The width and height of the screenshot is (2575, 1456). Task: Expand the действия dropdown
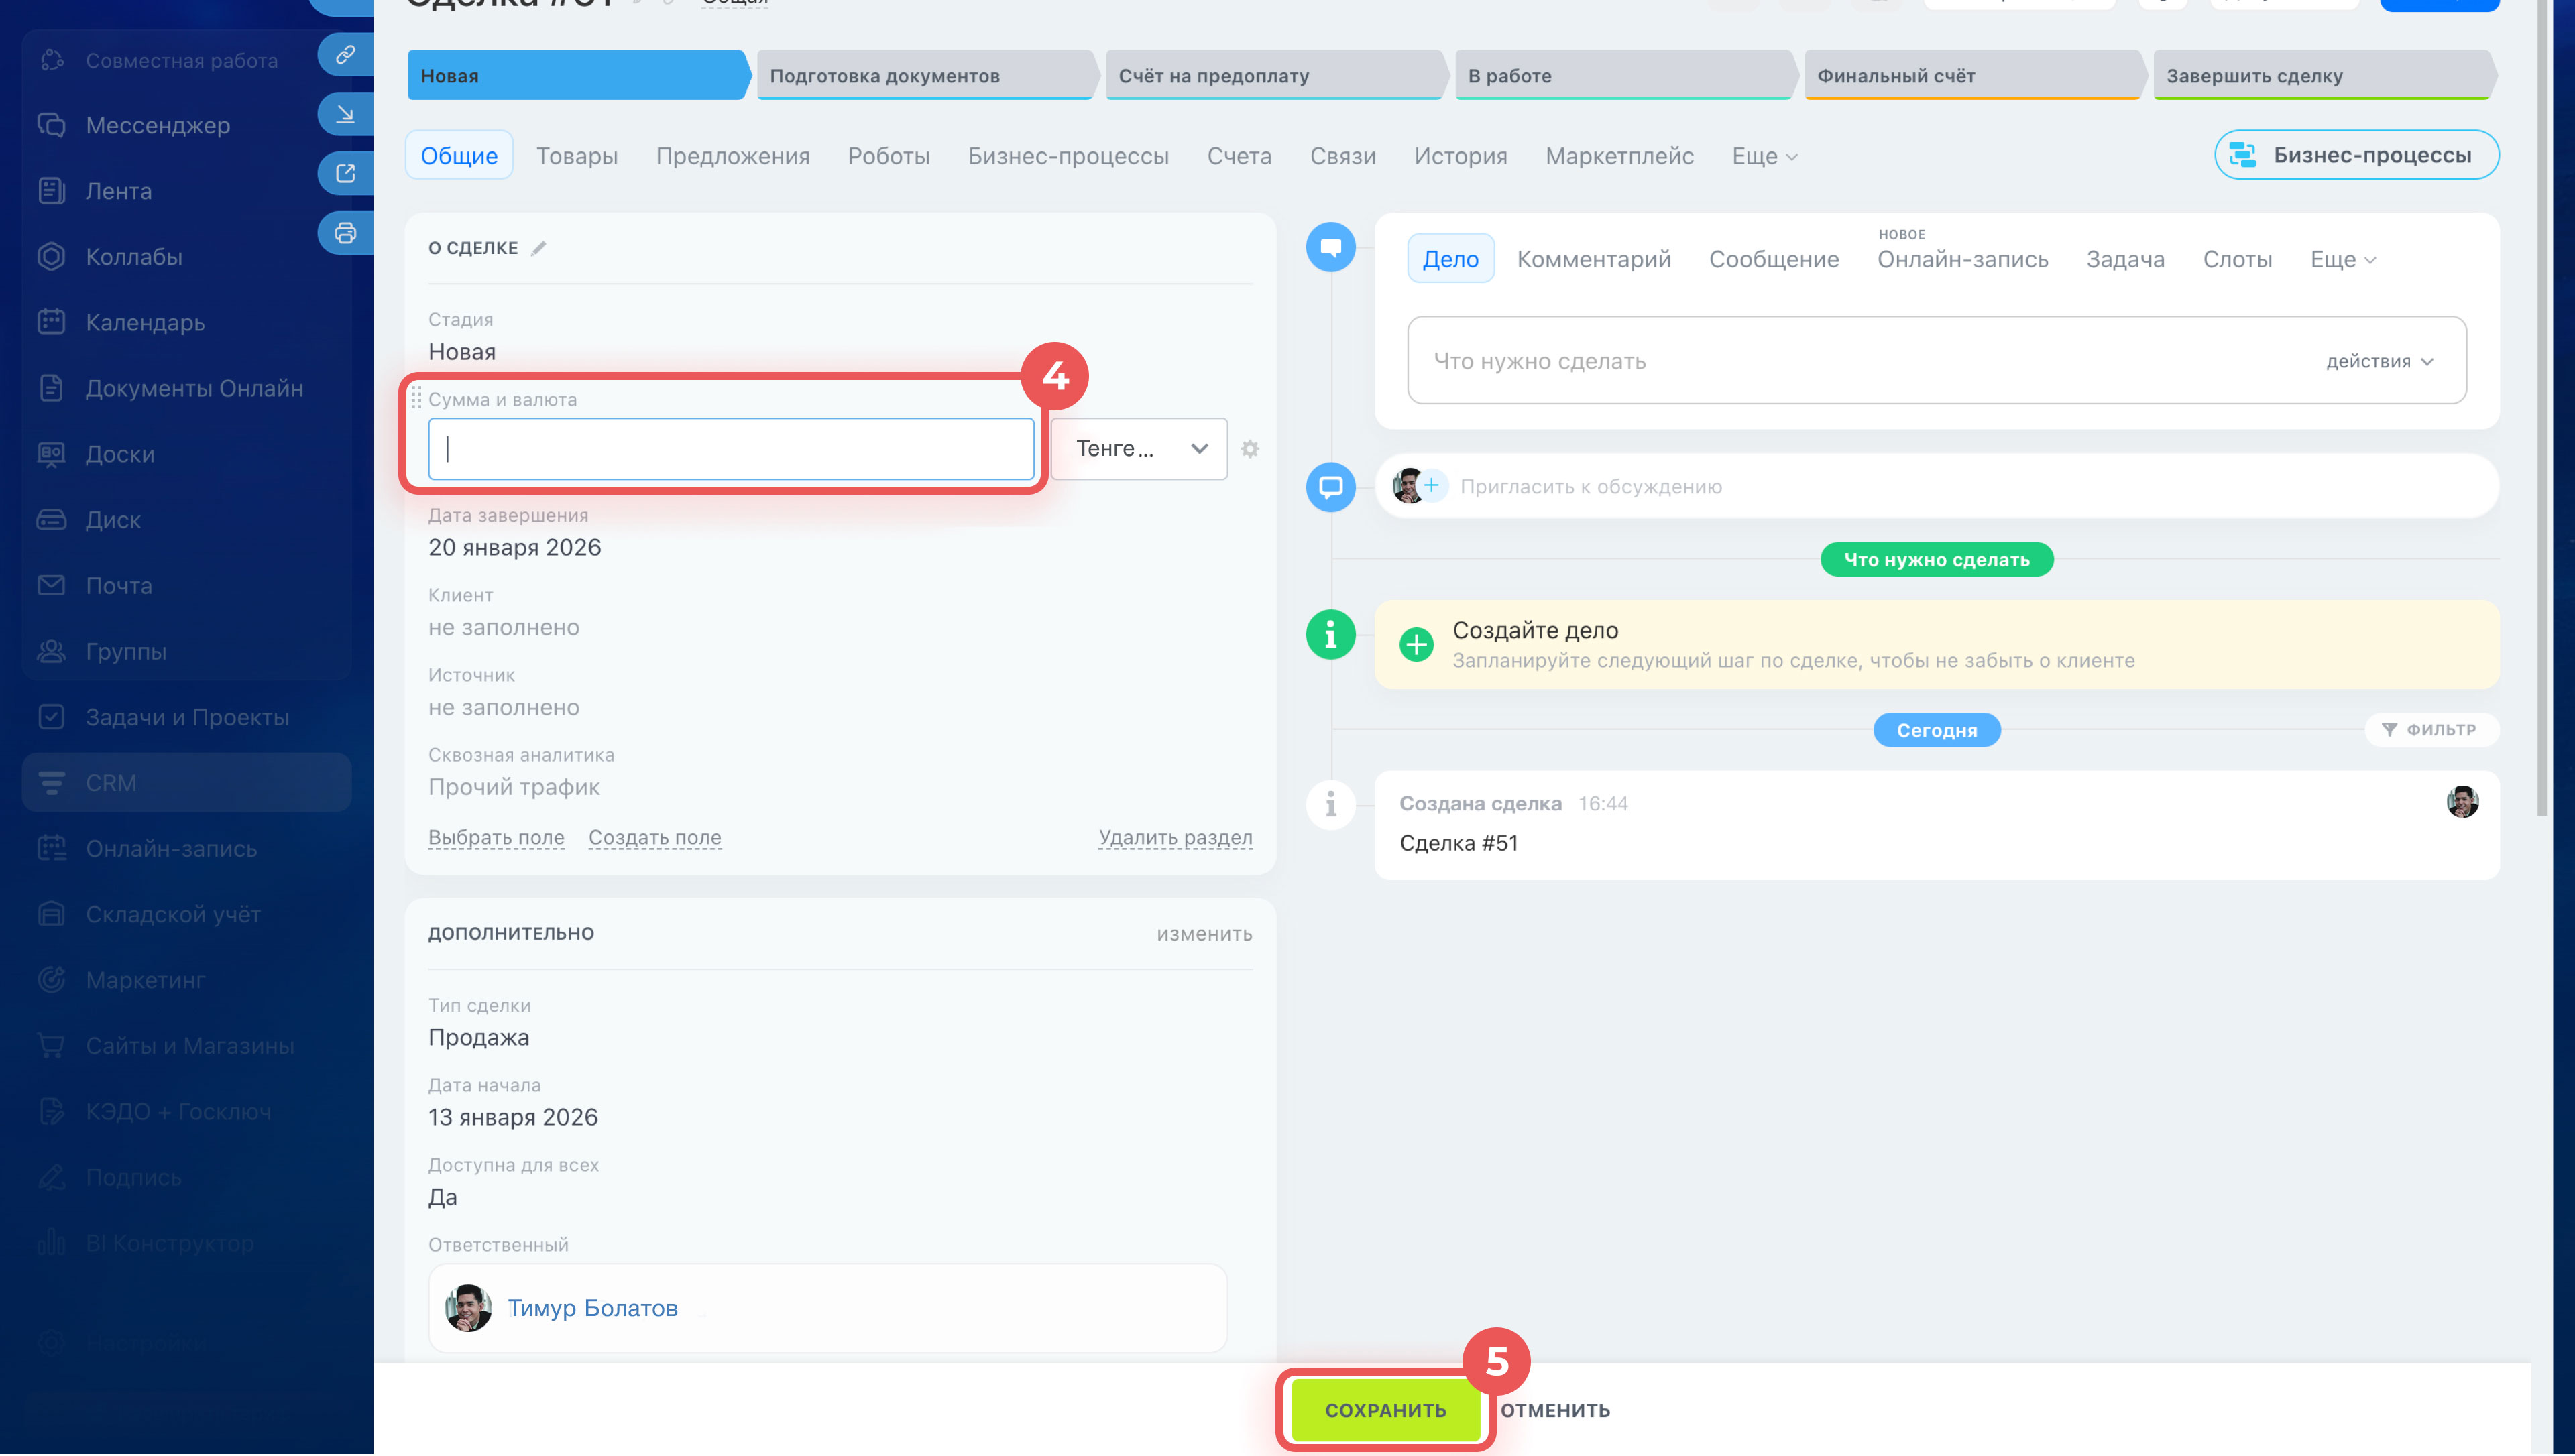tap(2378, 361)
